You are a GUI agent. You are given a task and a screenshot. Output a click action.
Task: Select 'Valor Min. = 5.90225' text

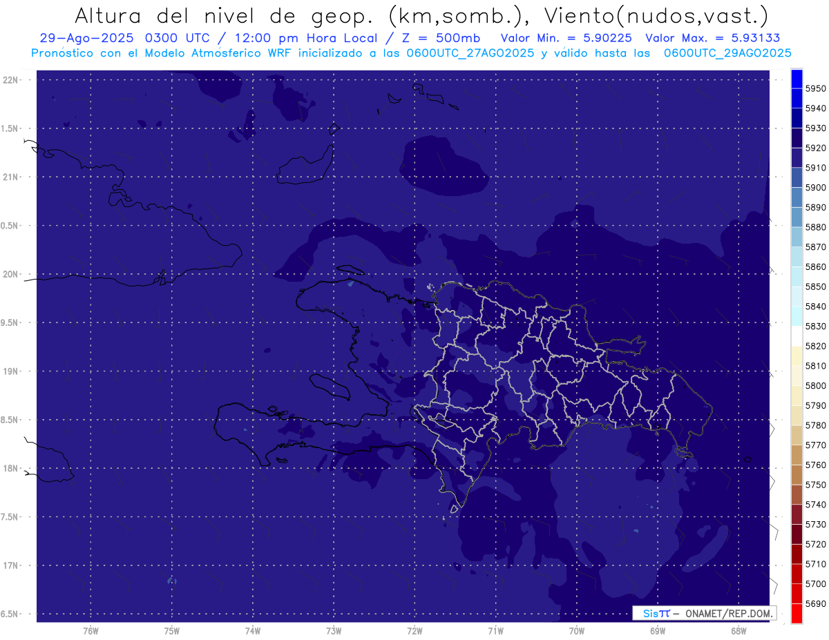coord(566,39)
